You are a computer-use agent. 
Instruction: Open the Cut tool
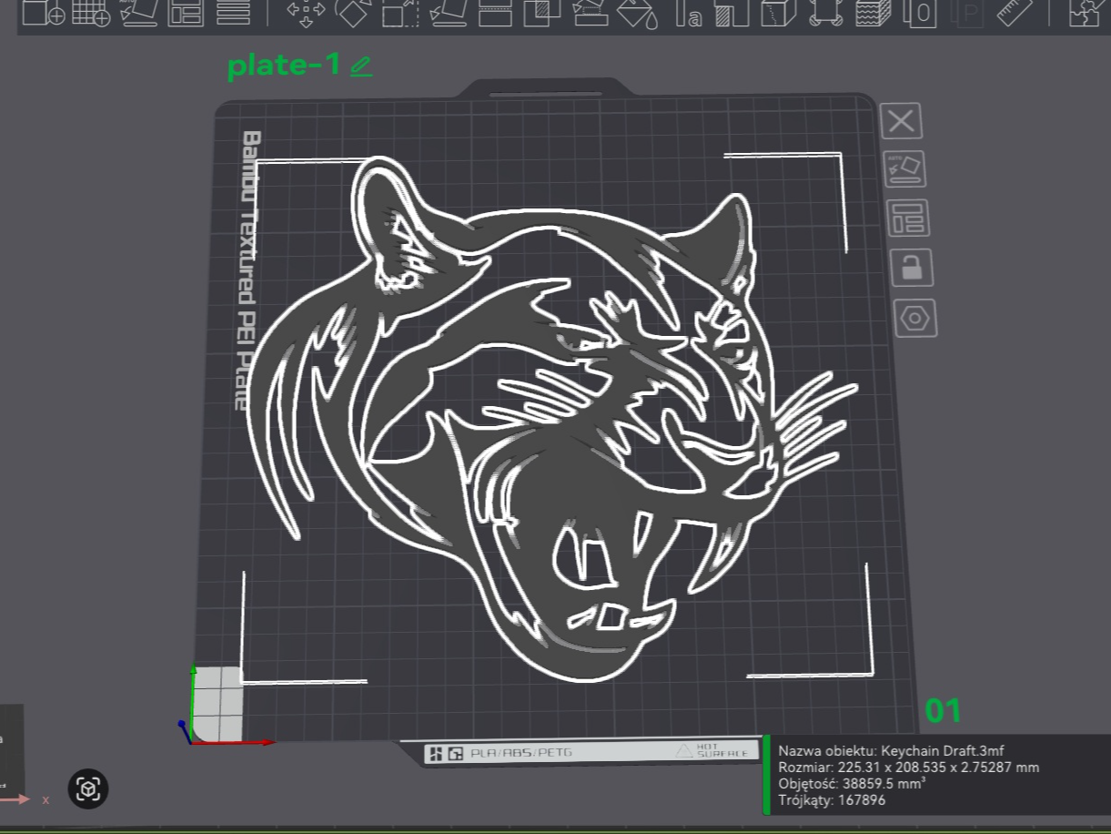point(495,13)
